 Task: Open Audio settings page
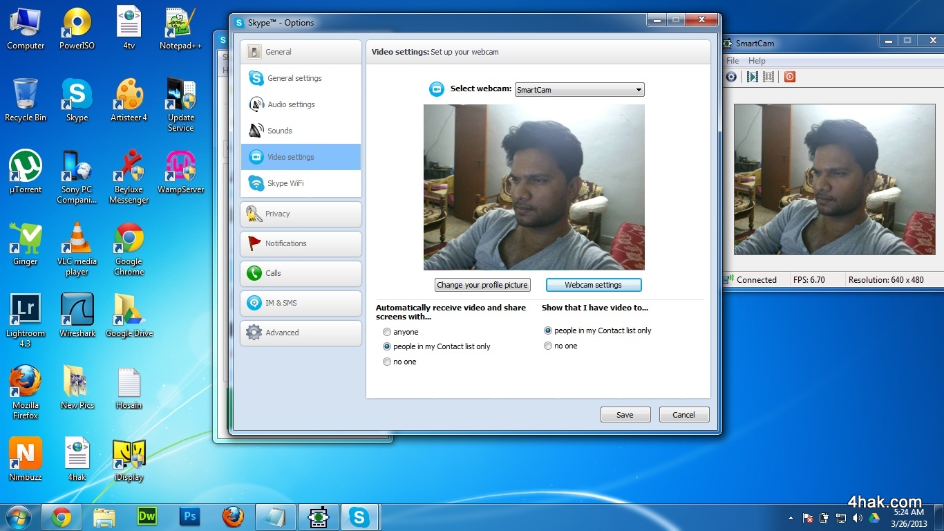tap(301, 104)
